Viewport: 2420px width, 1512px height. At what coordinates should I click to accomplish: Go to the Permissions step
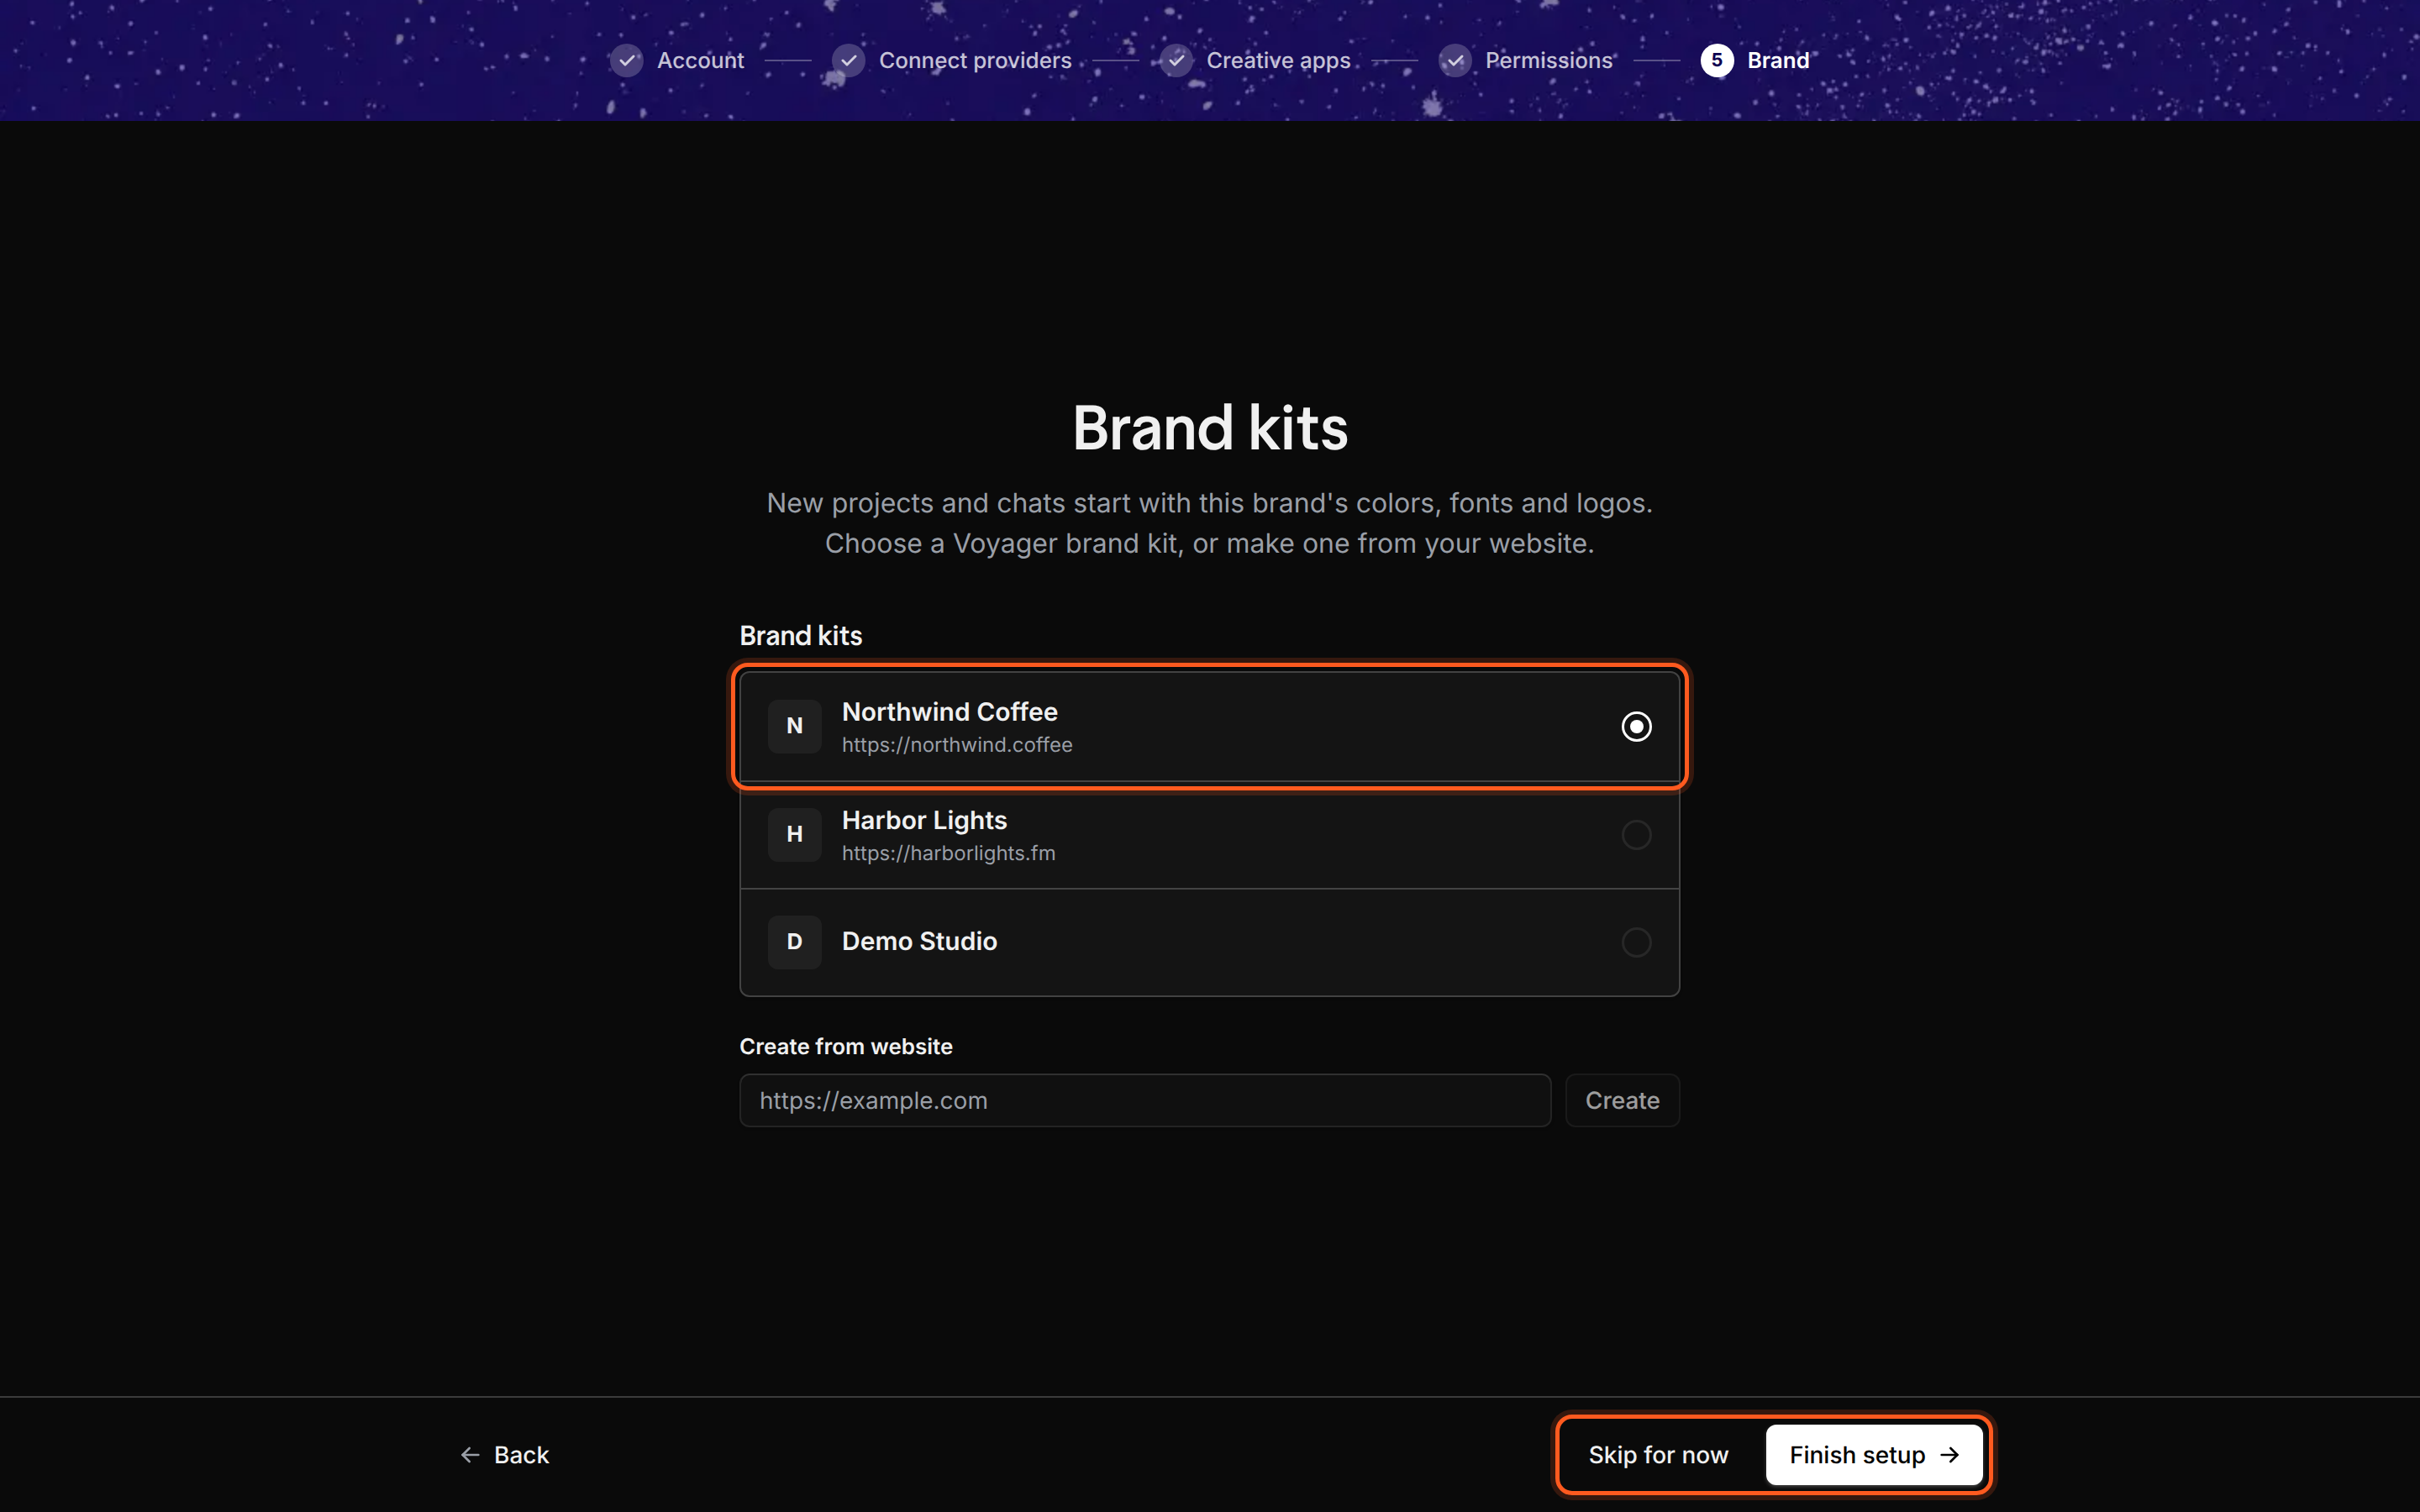point(1549,60)
